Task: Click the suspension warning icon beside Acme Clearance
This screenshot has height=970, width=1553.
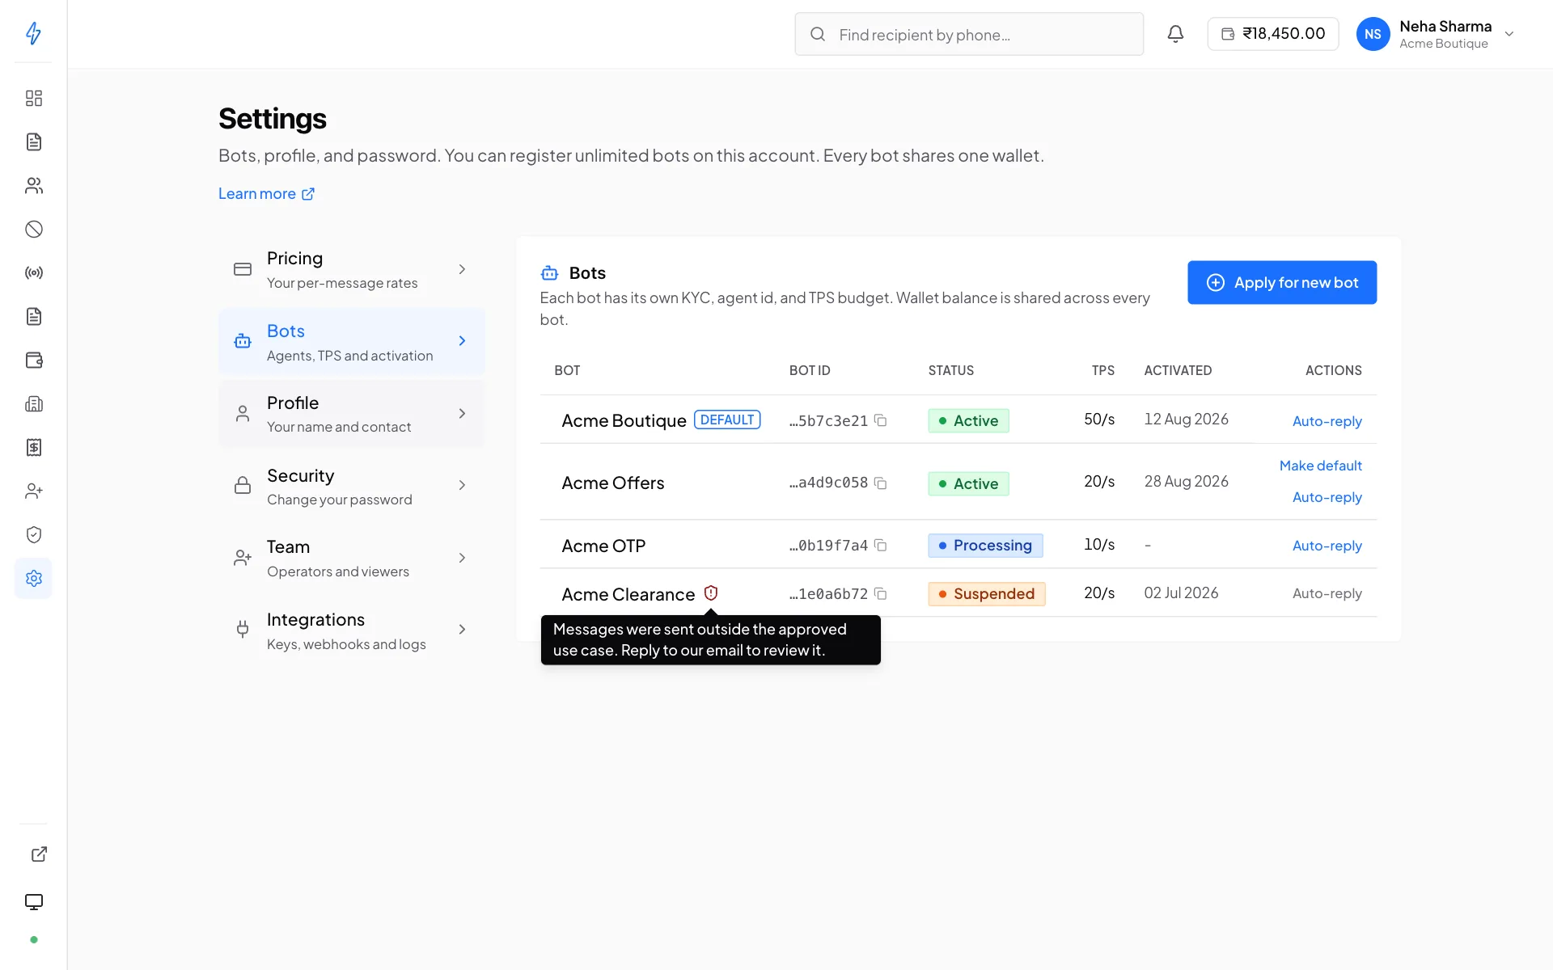Action: coord(711,593)
